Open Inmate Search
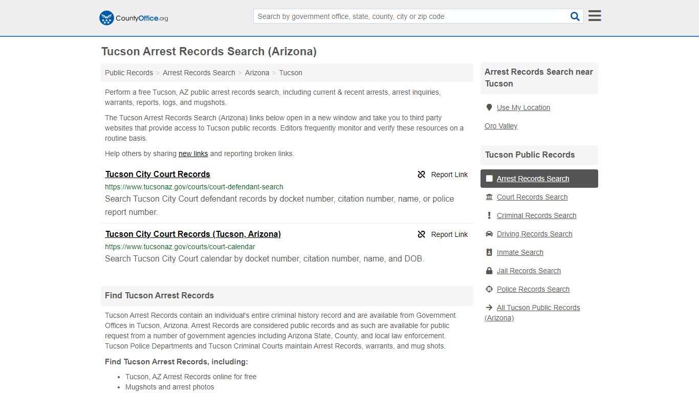 pyautogui.click(x=520, y=252)
